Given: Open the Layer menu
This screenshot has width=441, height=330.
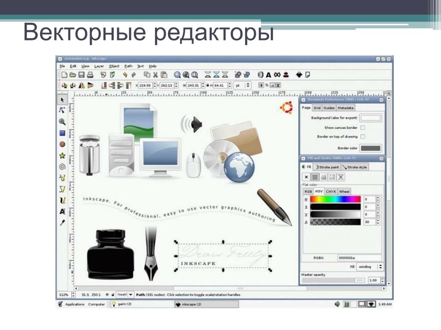Looking at the screenshot, I should click(x=99, y=66).
